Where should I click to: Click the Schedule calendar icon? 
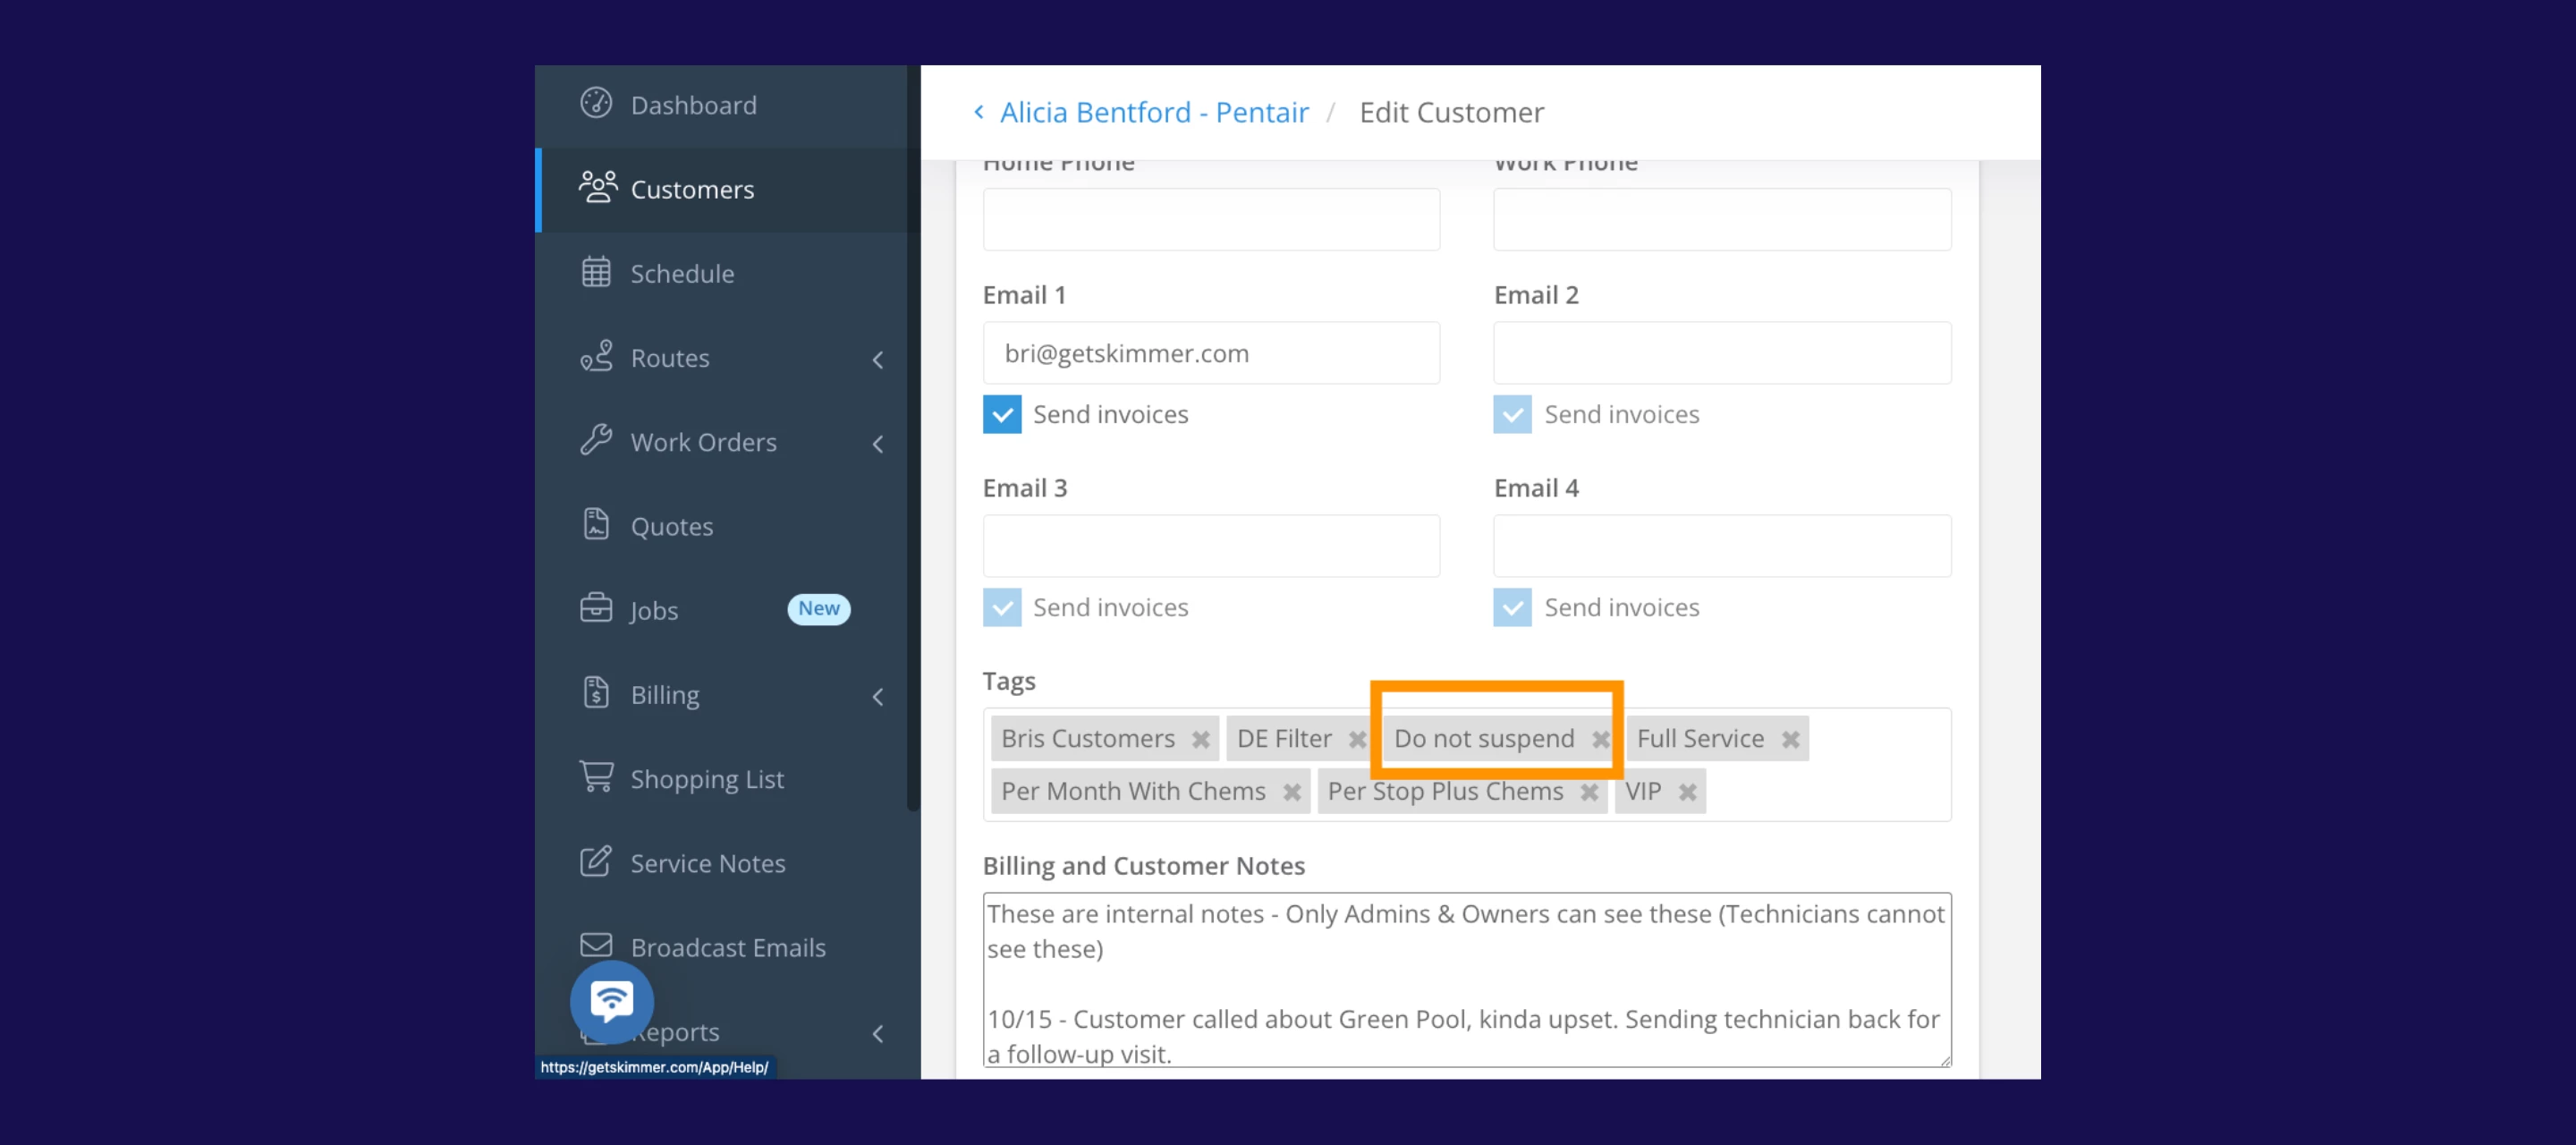pos(596,272)
